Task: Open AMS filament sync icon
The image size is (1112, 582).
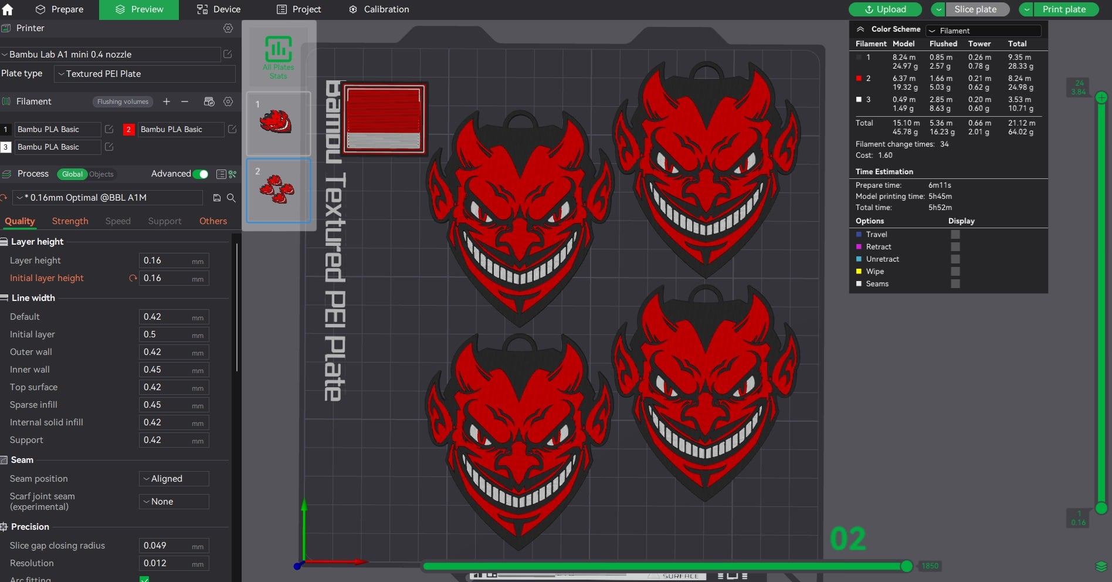Action: tap(209, 101)
